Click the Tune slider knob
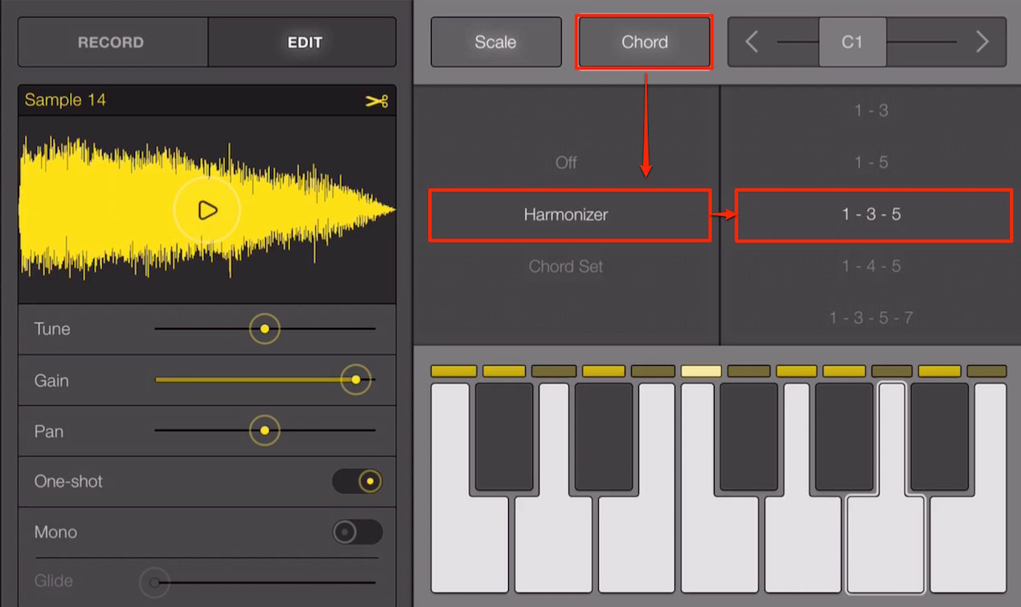 (x=264, y=329)
